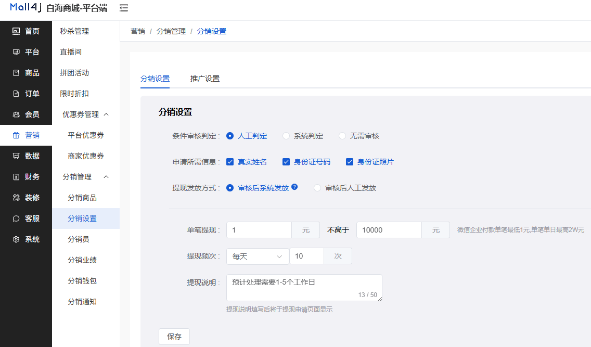Uncheck the 身份证号码 checkbox

286,162
